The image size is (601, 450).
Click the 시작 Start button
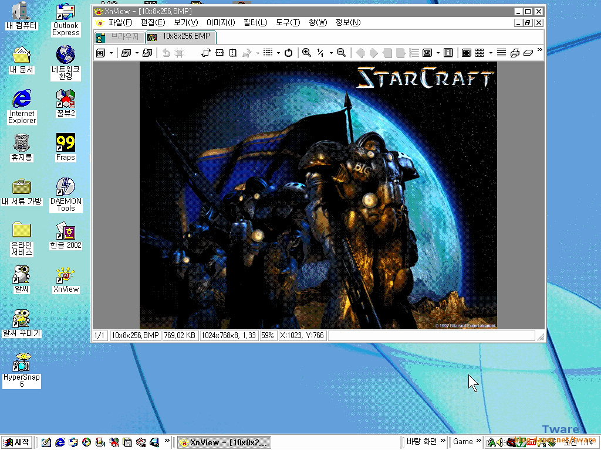[16, 442]
